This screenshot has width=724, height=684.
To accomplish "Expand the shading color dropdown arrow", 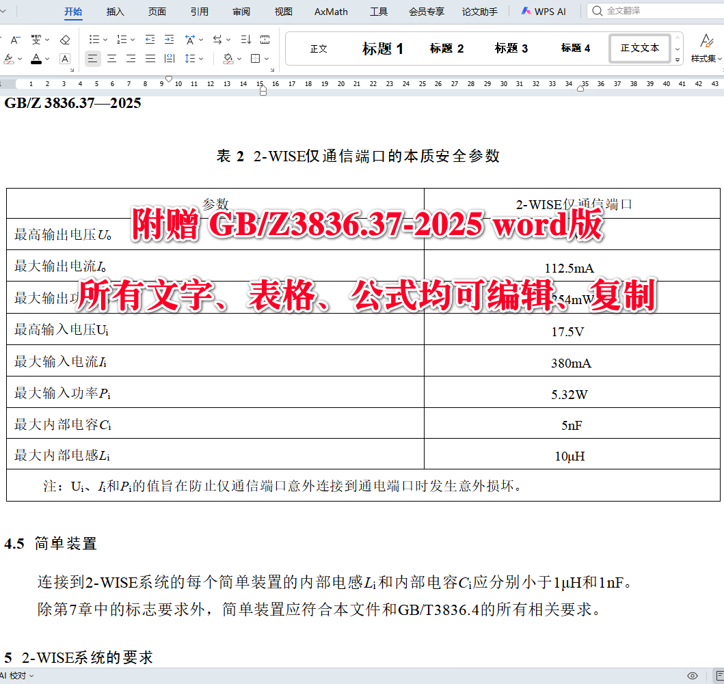I will tap(239, 59).
